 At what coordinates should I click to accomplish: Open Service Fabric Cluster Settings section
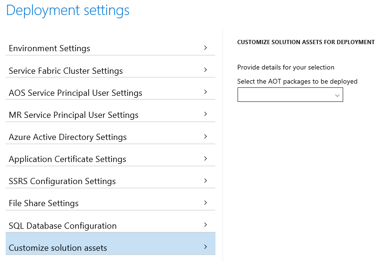click(x=110, y=70)
